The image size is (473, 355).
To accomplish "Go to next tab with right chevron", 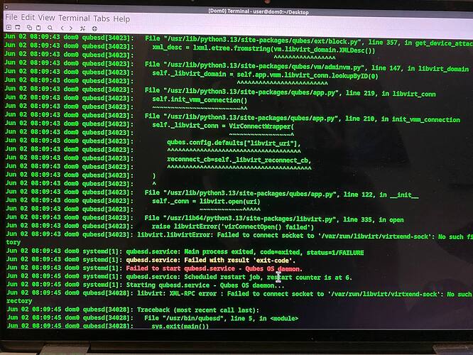I will click(x=71, y=28).
